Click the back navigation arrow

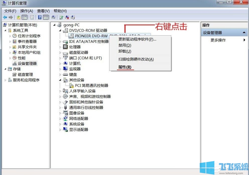[5, 17]
